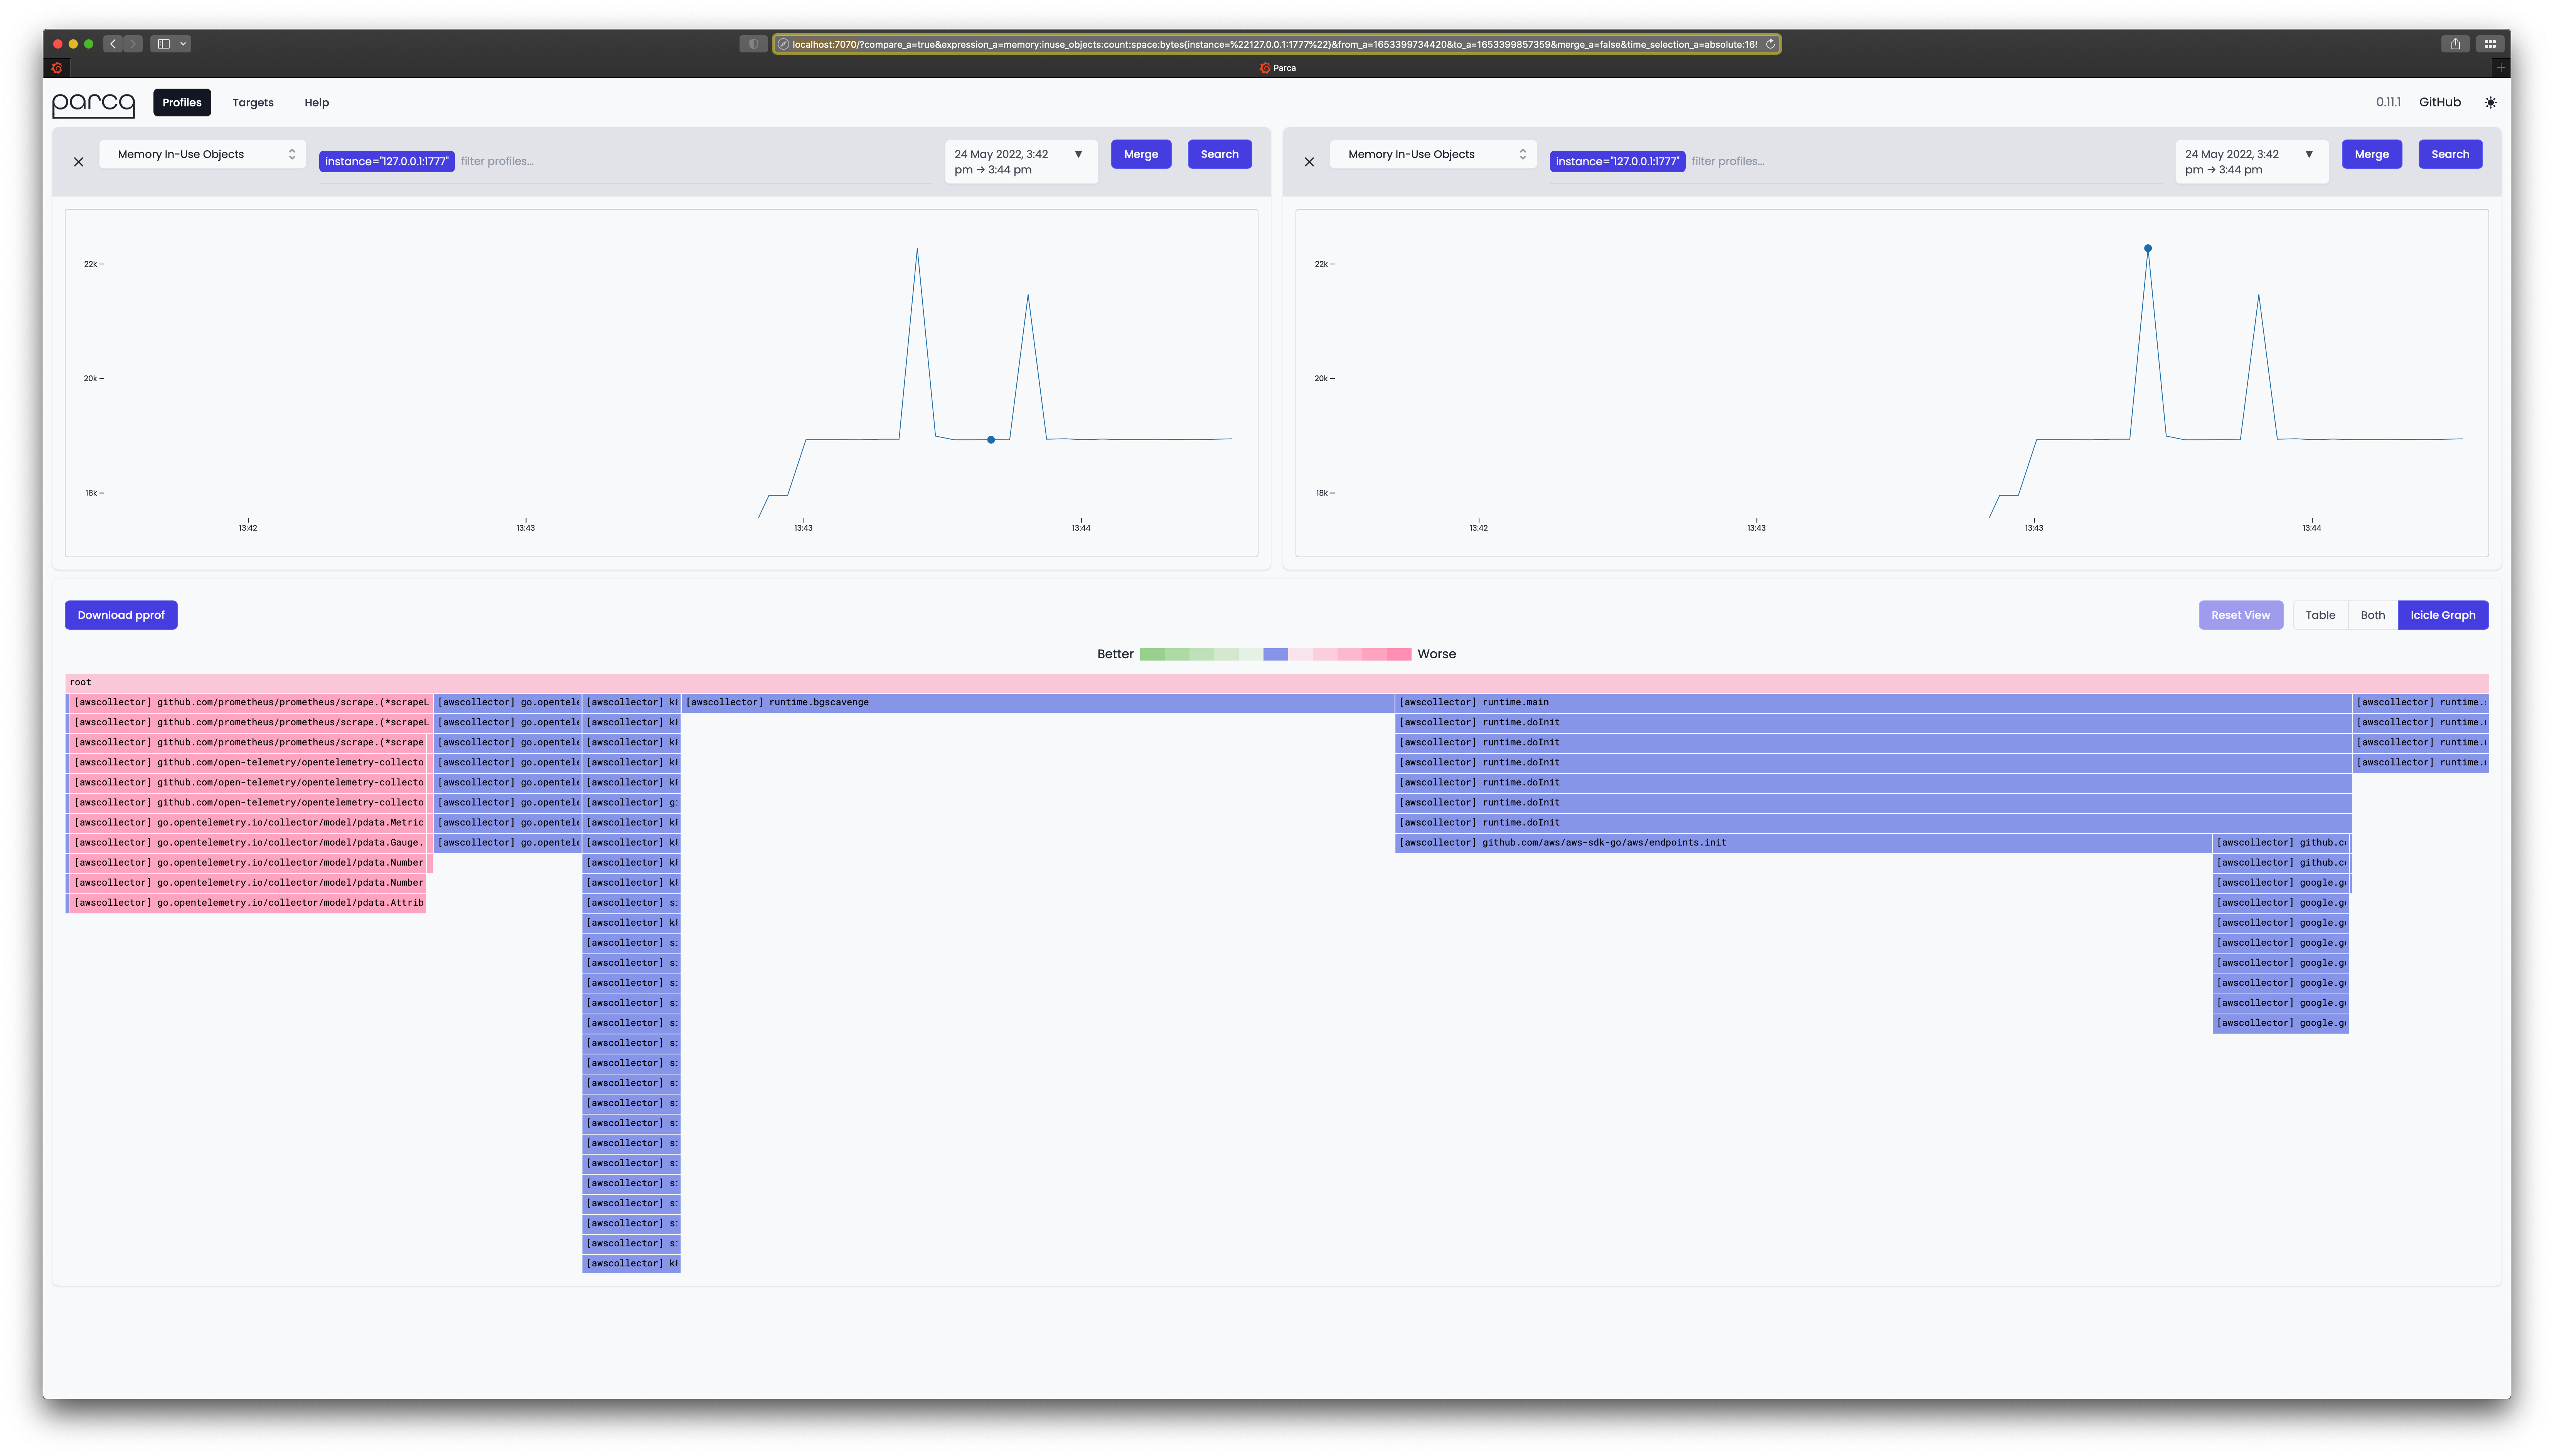The width and height of the screenshot is (2554, 1456).
Task: Show the tab overview grid icon
Action: (x=2490, y=44)
